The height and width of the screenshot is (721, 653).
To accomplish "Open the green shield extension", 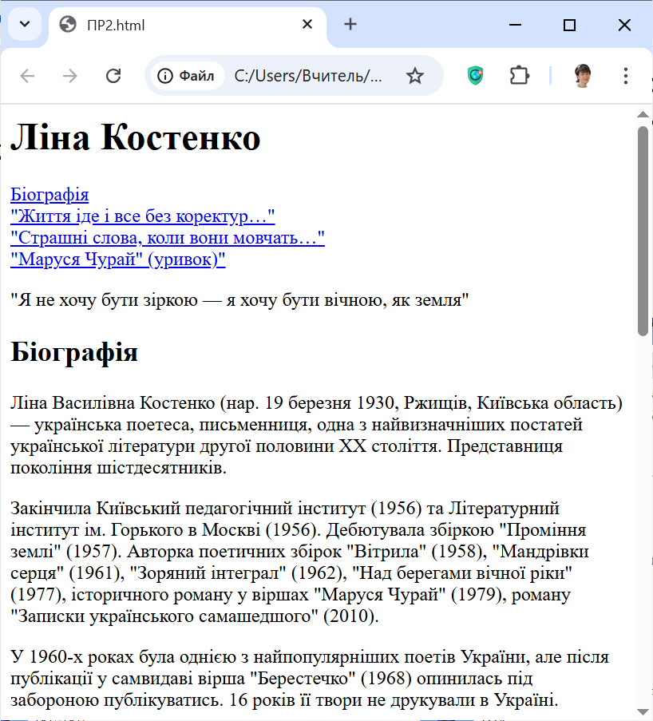I will (476, 76).
